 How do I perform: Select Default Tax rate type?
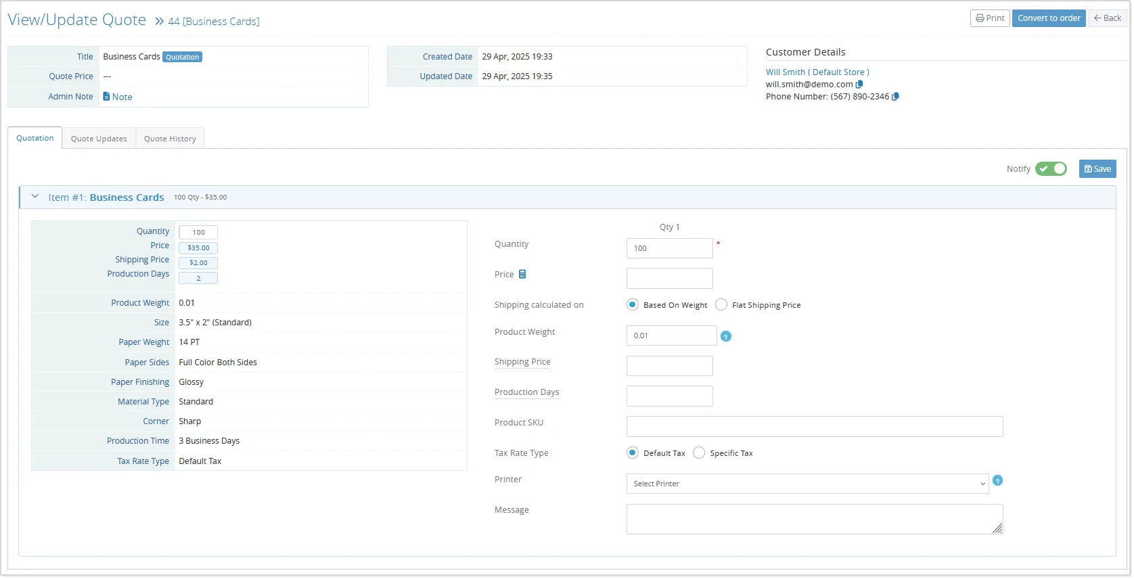(633, 453)
